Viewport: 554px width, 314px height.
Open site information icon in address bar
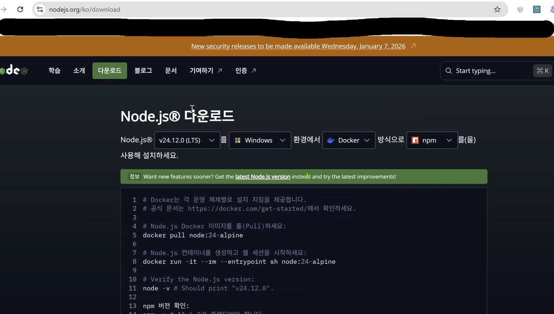pos(40,9)
